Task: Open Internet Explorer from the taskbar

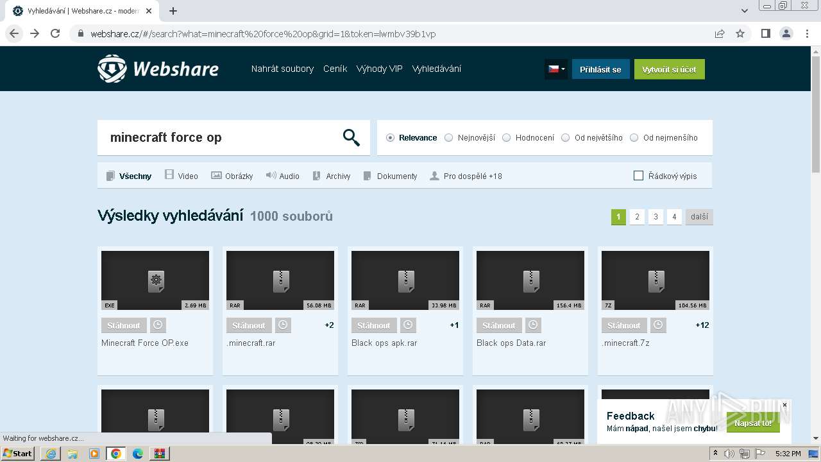Action: [x=51, y=454]
